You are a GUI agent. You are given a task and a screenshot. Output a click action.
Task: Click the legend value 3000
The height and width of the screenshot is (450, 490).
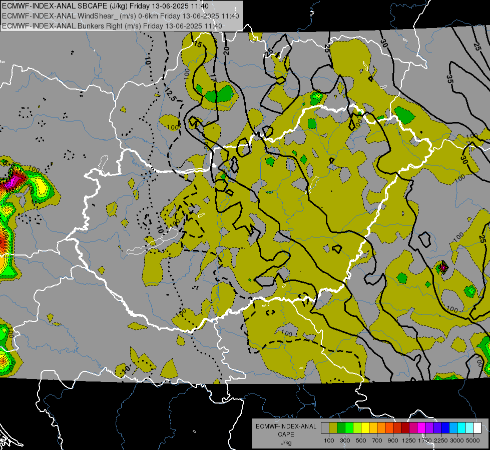coord(457,440)
